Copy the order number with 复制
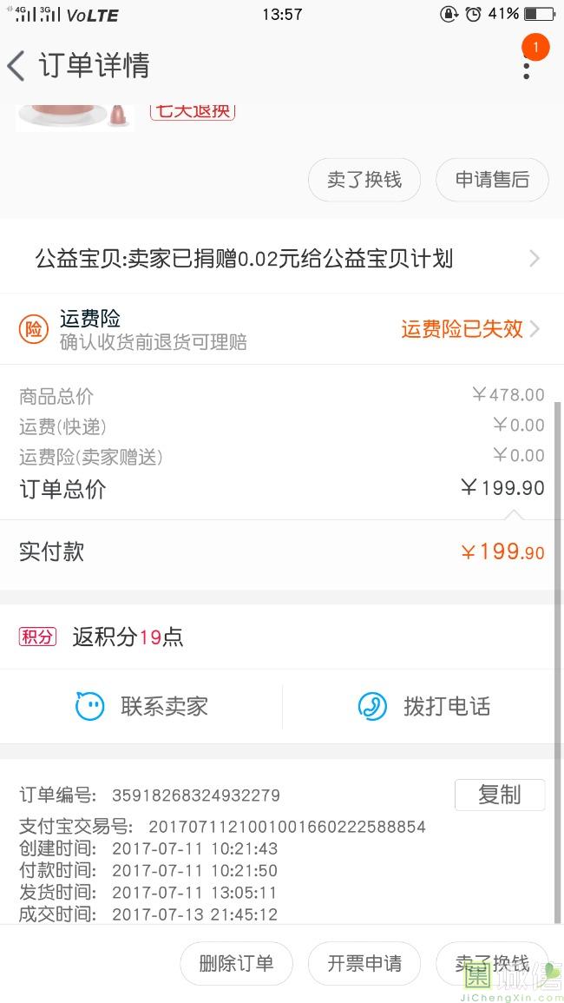The height and width of the screenshot is (1003, 564). coord(499,794)
